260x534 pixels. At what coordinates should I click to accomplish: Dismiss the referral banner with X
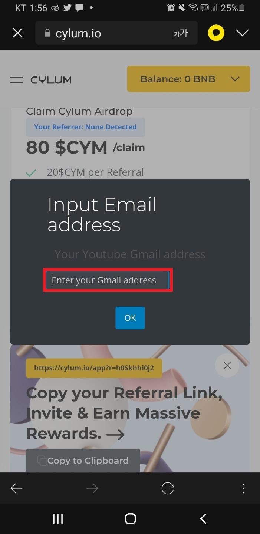[227, 366]
